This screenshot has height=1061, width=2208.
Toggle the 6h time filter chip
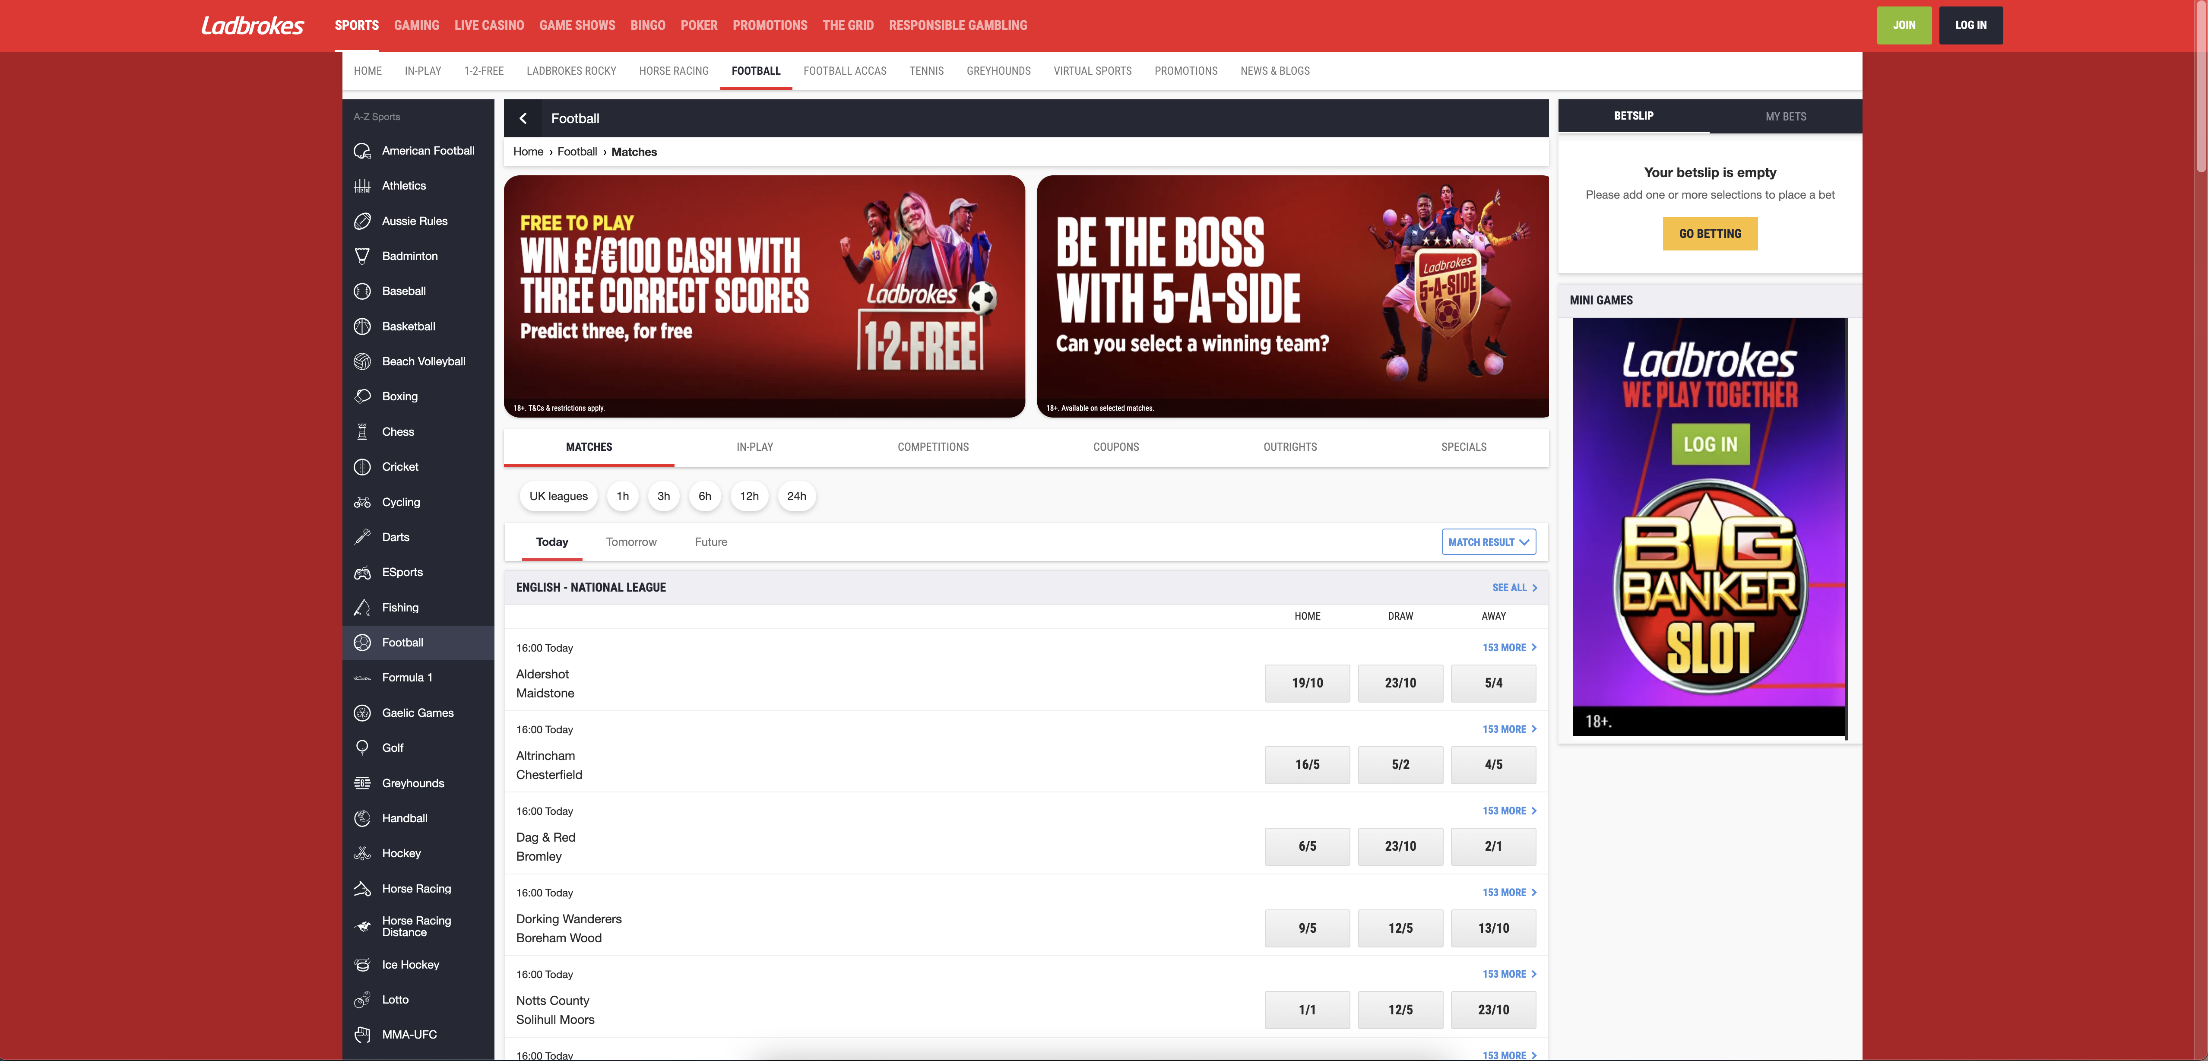pos(705,496)
